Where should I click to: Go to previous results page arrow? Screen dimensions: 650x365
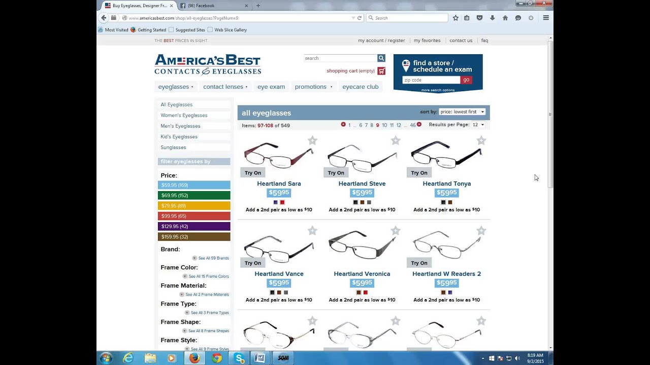[343, 125]
